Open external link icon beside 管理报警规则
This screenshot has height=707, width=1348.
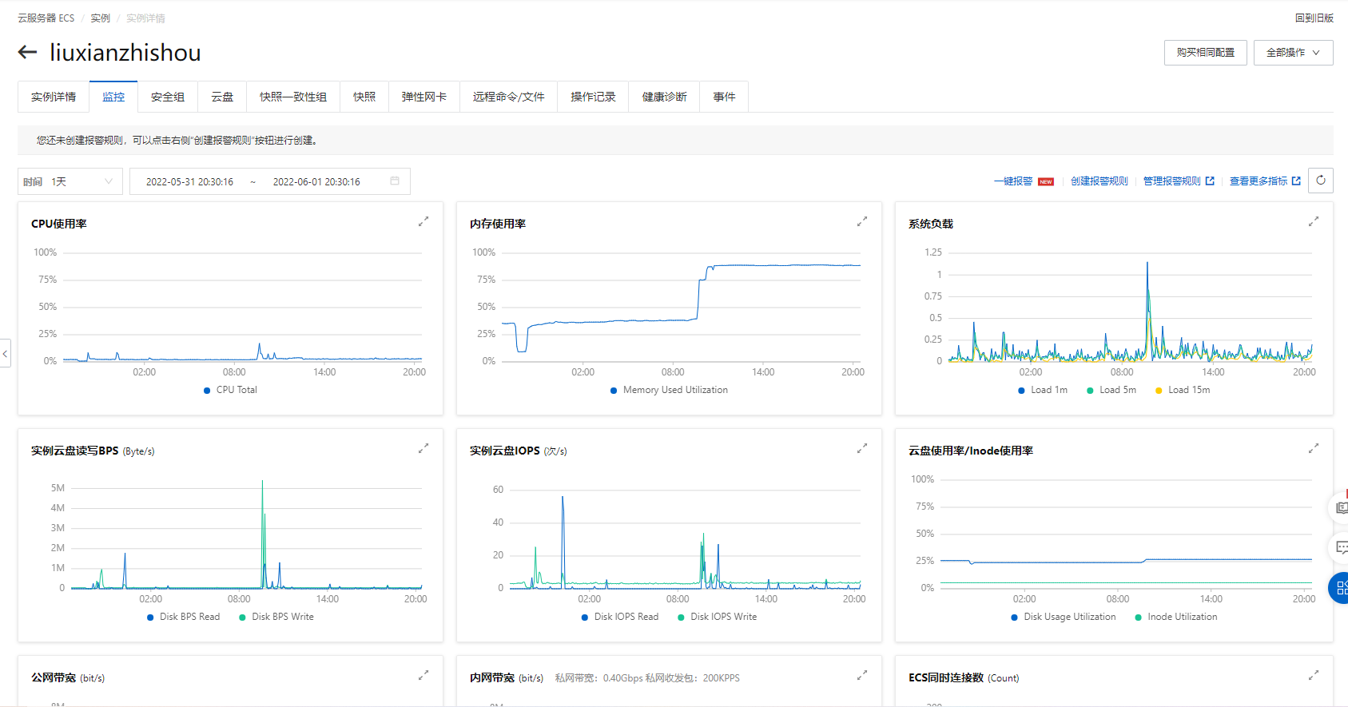click(x=1210, y=181)
